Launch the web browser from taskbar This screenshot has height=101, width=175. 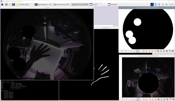[6, 4]
